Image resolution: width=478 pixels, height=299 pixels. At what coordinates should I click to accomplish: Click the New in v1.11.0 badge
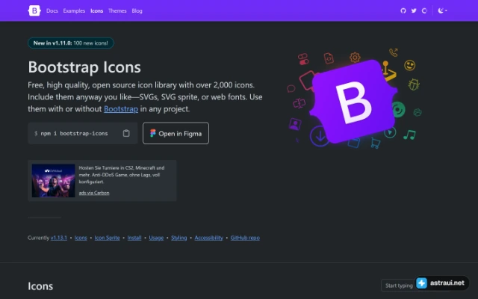click(x=71, y=43)
